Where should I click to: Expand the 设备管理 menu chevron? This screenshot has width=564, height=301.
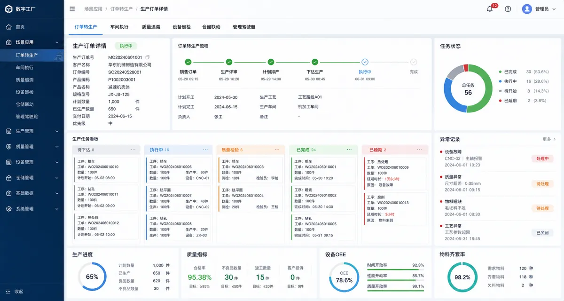(57, 162)
